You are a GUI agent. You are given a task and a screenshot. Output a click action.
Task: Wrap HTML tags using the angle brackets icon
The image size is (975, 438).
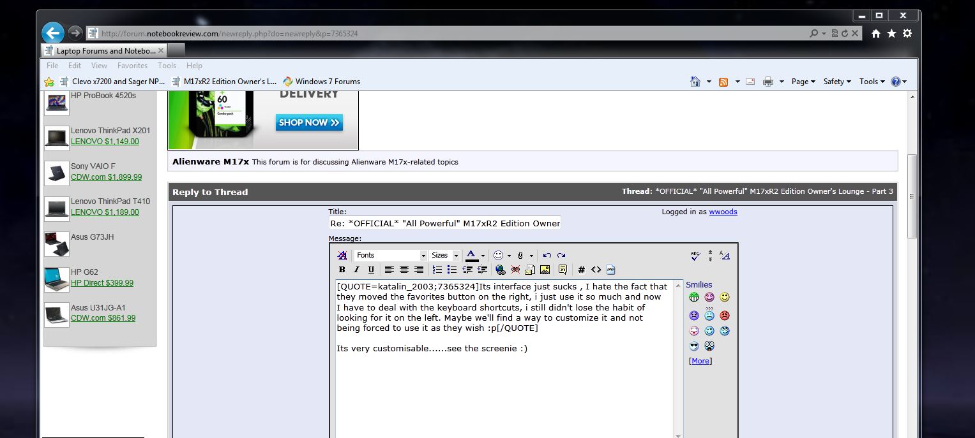(596, 270)
